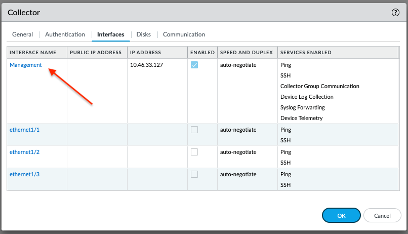Select the Interfaces tab

[x=110, y=34]
